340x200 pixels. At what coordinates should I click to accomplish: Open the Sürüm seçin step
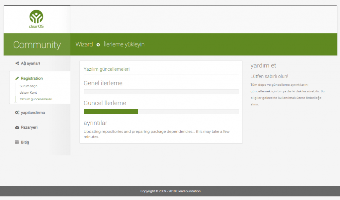click(x=29, y=86)
